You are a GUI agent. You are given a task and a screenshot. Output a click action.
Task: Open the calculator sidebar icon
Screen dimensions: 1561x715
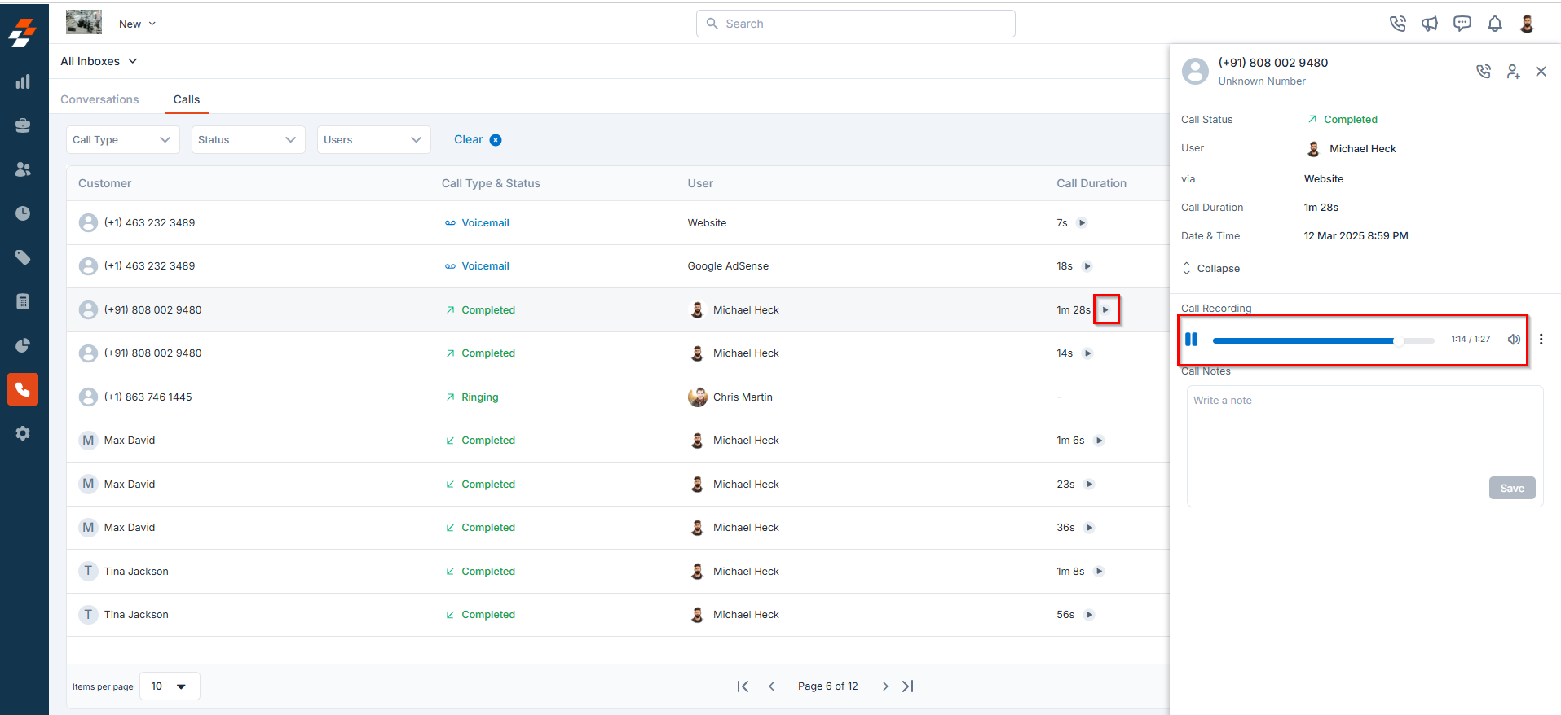pyautogui.click(x=23, y=301)
